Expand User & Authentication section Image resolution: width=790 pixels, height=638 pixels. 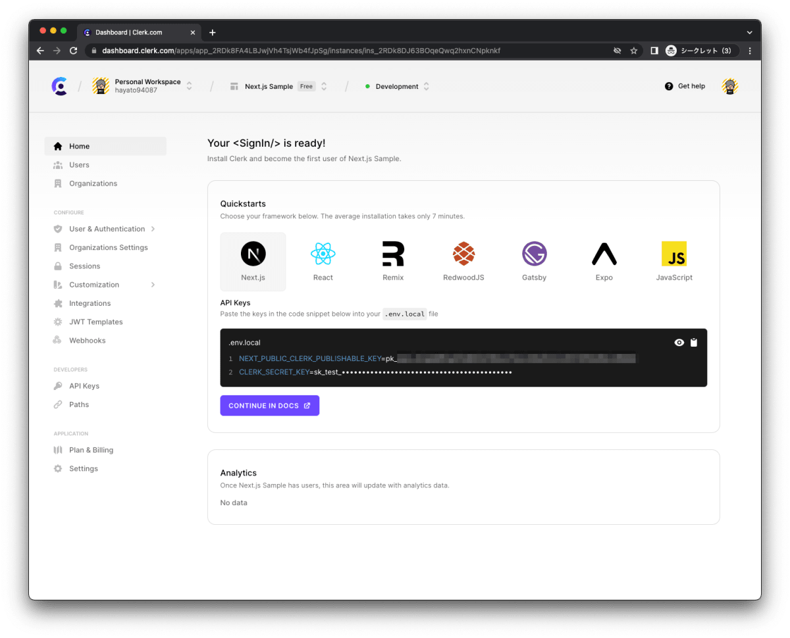pos(105,229)
